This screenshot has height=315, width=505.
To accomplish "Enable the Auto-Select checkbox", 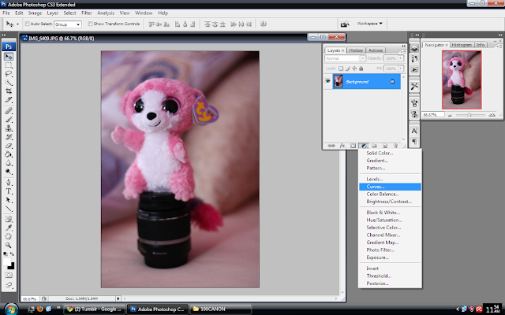I will click(x=28, y=24).
